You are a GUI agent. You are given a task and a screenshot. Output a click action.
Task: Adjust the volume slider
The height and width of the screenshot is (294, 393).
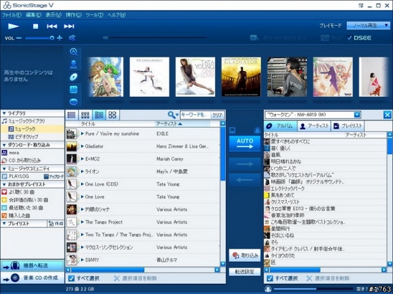[x=39, y=38]
